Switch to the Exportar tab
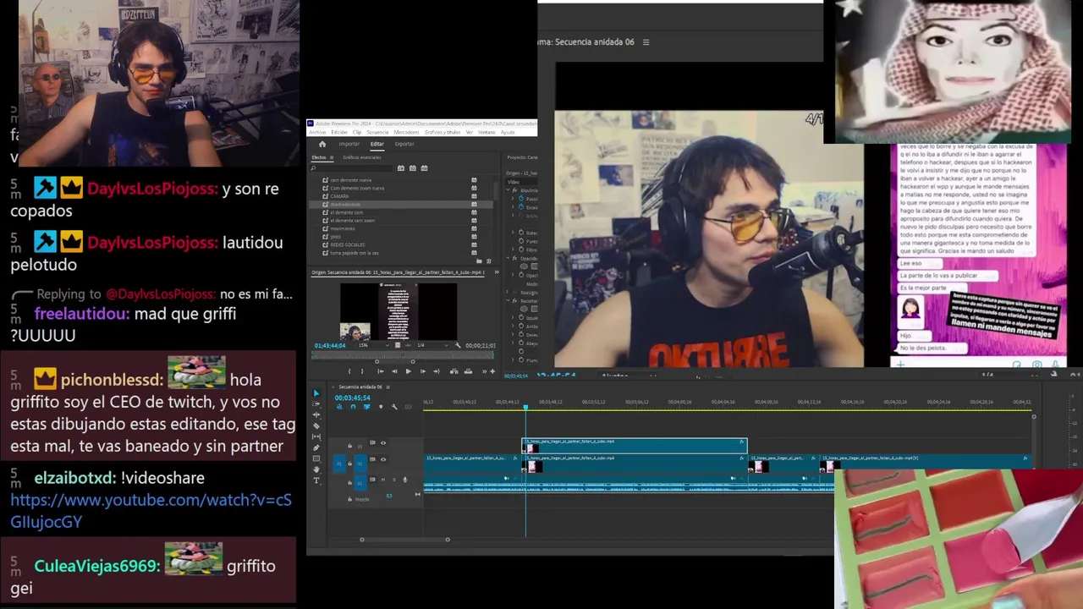Screen dimensions: 1083x609 point(404,144)
